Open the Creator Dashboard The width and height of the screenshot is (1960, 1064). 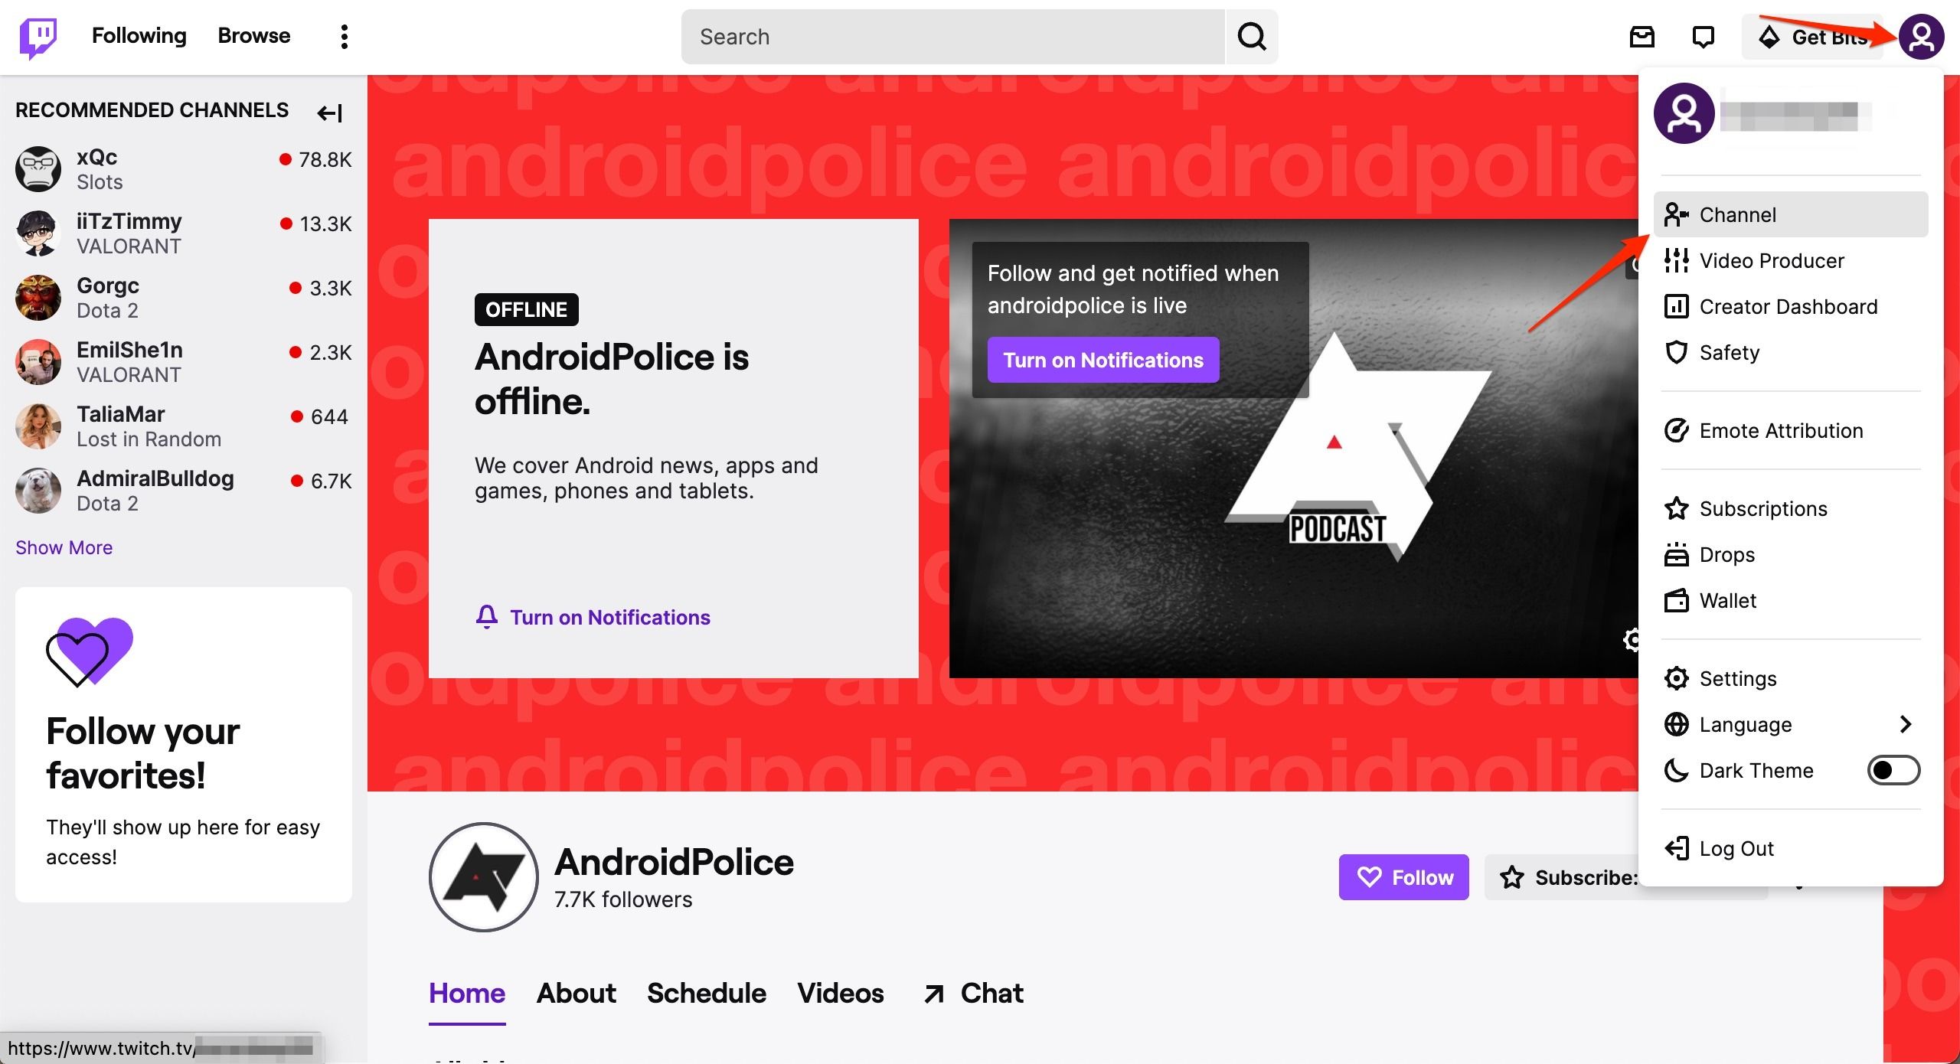(x=1787, y=305)
